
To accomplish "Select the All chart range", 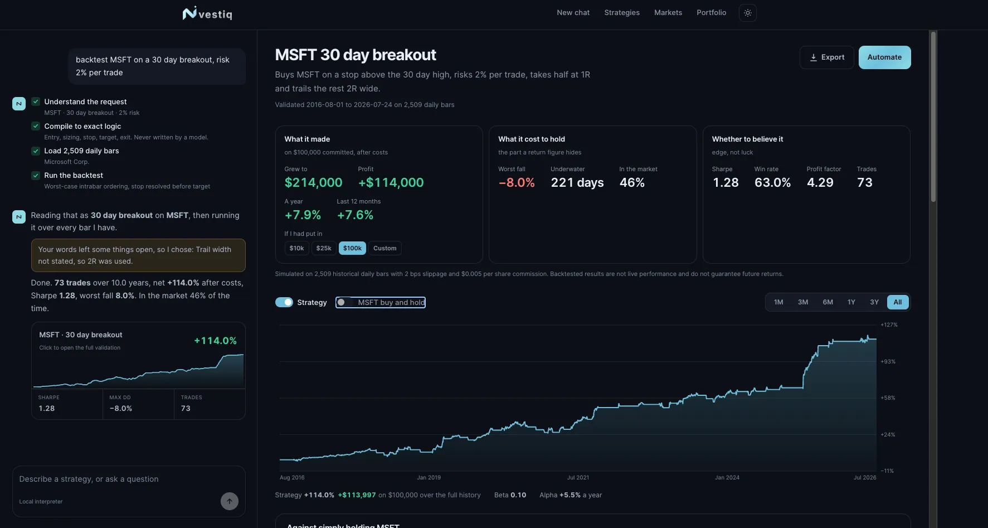I will (x=898, y=302).
